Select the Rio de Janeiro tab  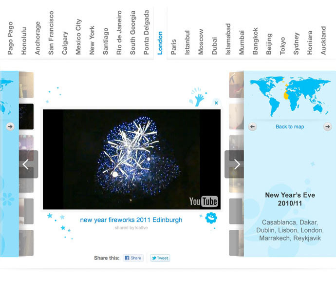tap(119, 33)
